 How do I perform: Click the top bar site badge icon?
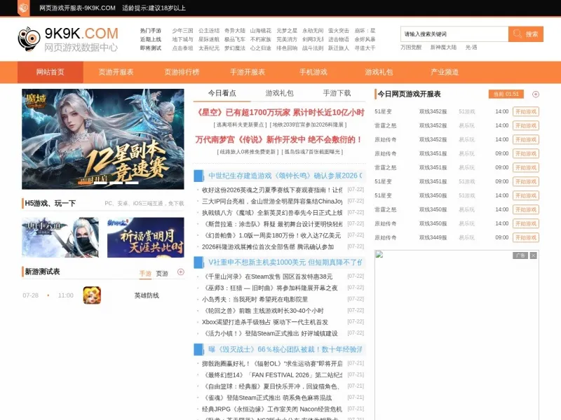pyautogui.click(x=24, y=8)
